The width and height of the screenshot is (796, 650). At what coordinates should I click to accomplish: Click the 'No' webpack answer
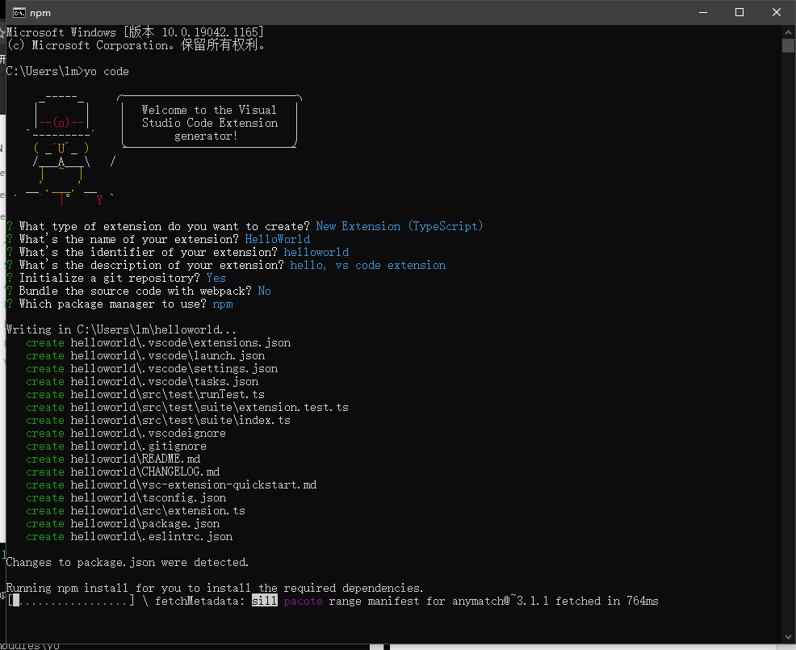pyautogui.click(x=264, y=291)
